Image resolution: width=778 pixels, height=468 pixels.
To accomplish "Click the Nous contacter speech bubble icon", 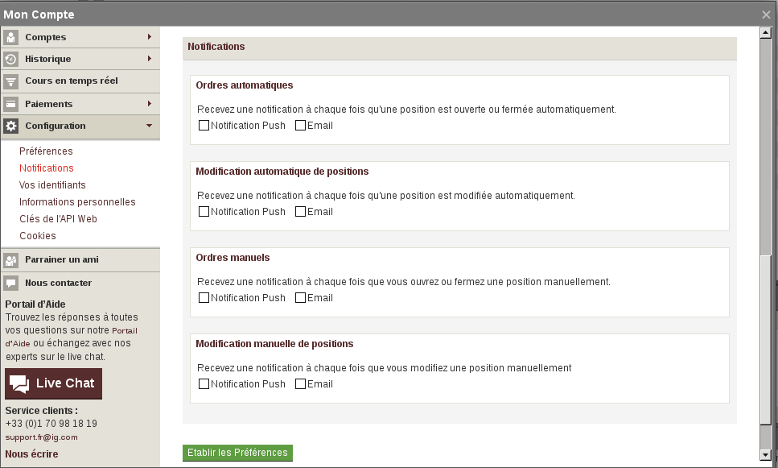I will 11,284.
